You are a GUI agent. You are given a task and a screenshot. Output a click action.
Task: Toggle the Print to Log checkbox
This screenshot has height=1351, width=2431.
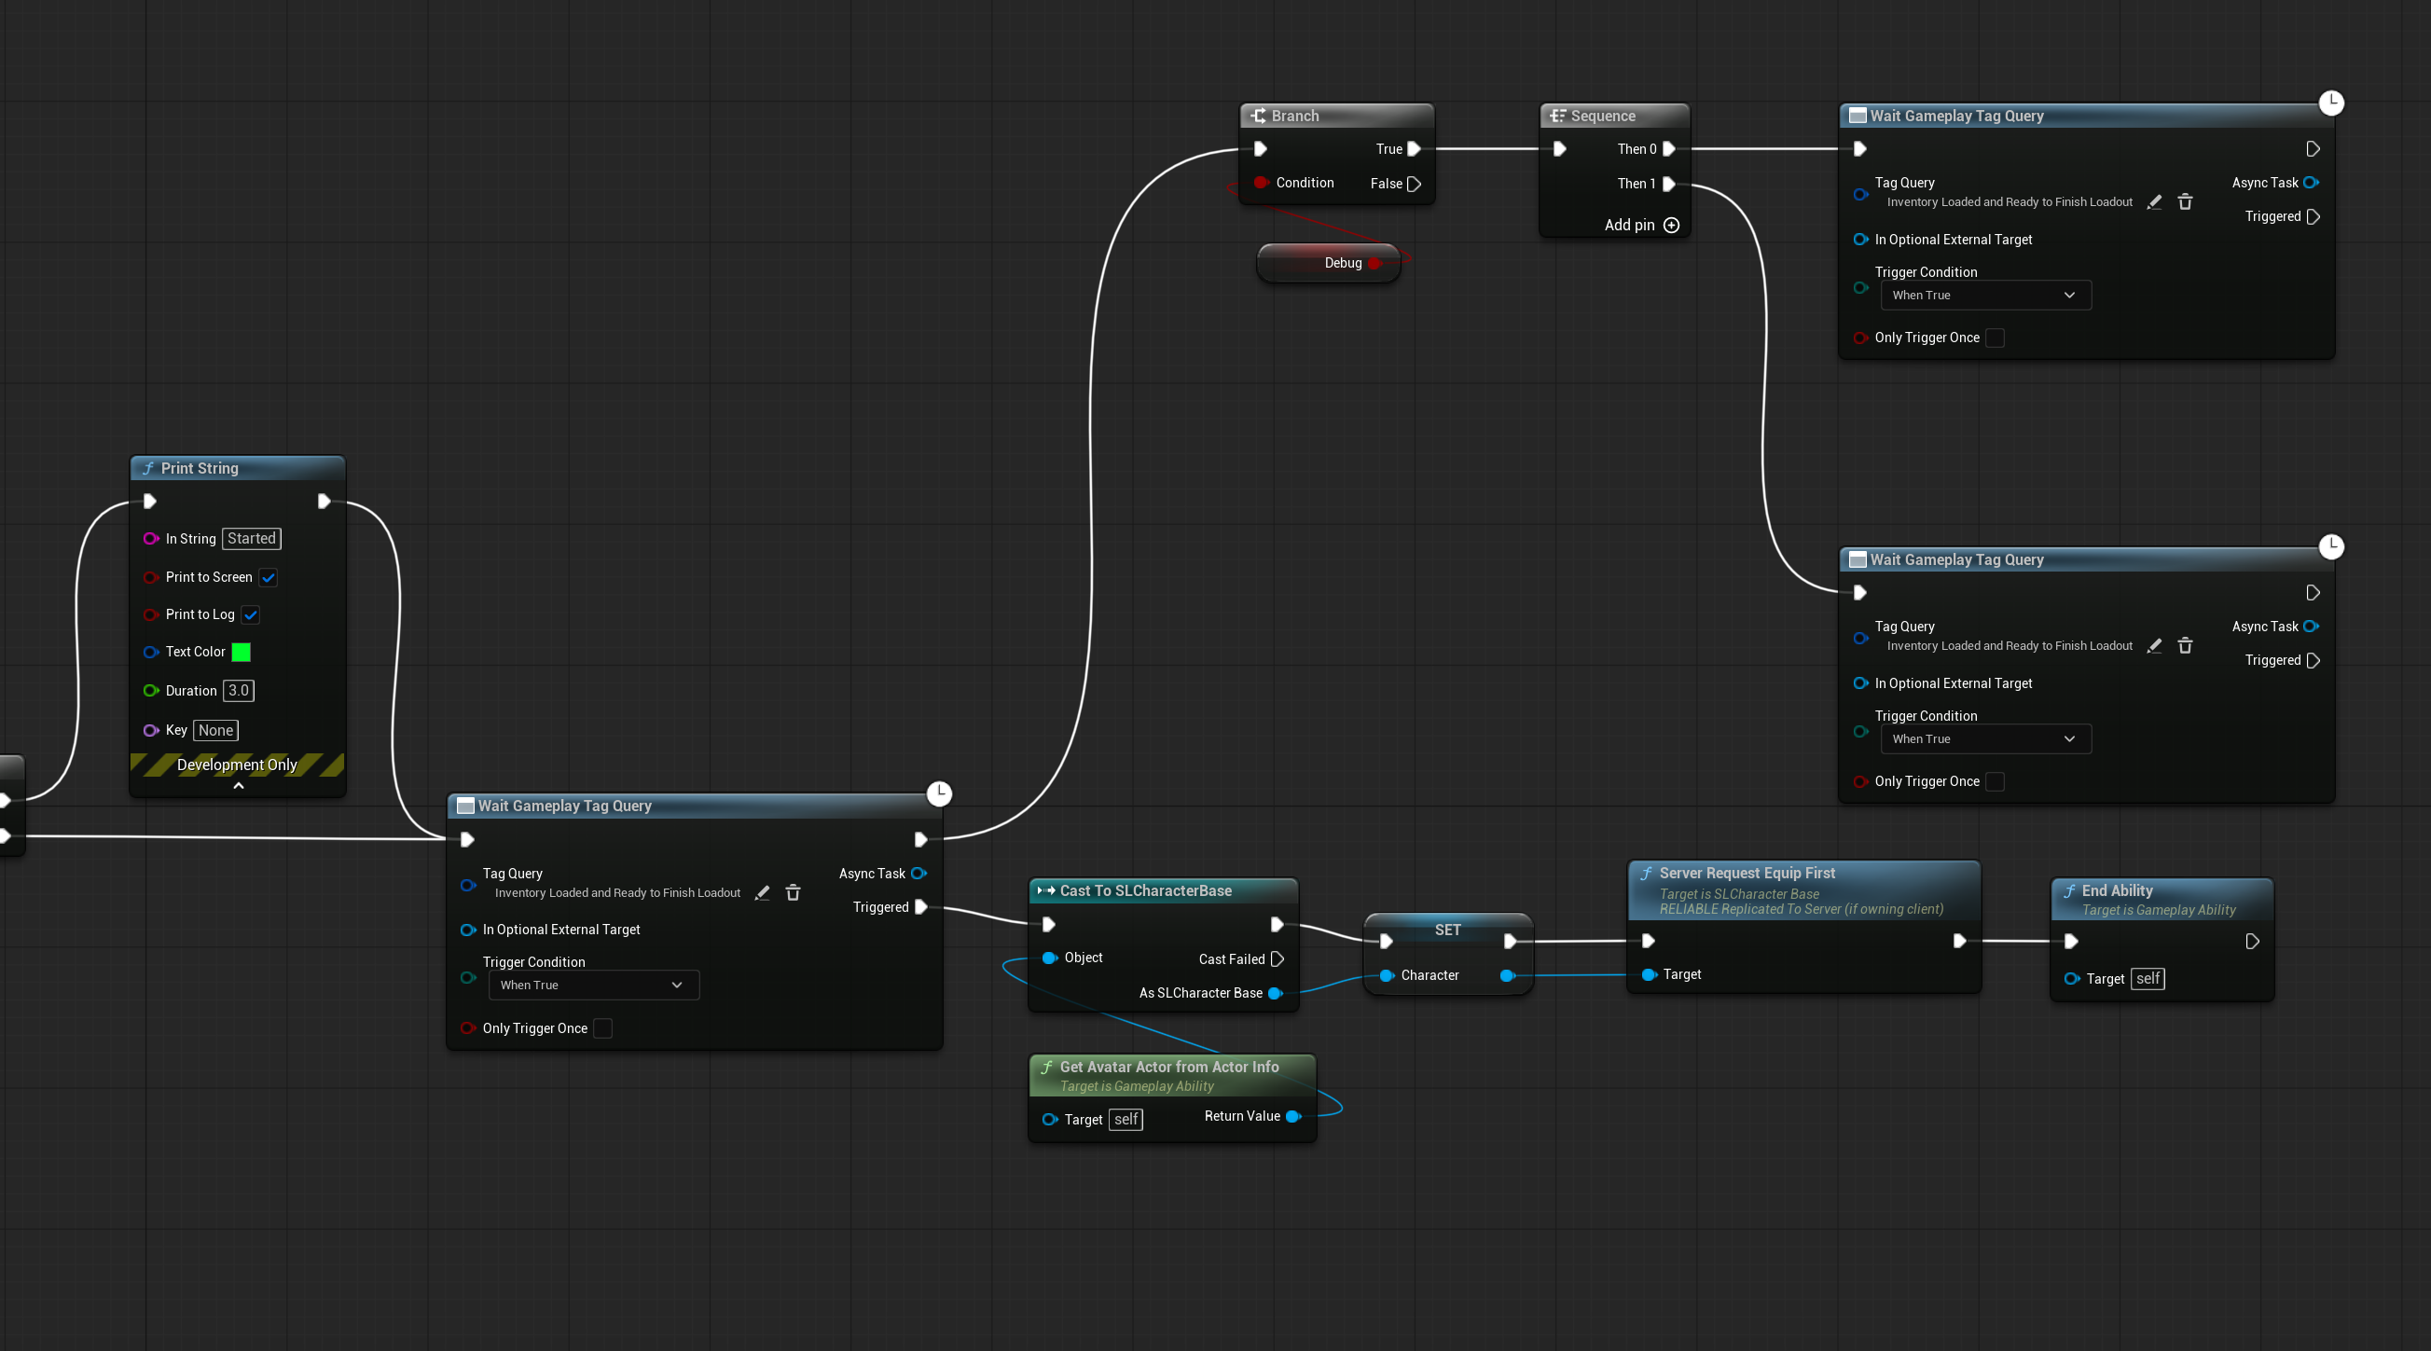[x=250, y=615]
